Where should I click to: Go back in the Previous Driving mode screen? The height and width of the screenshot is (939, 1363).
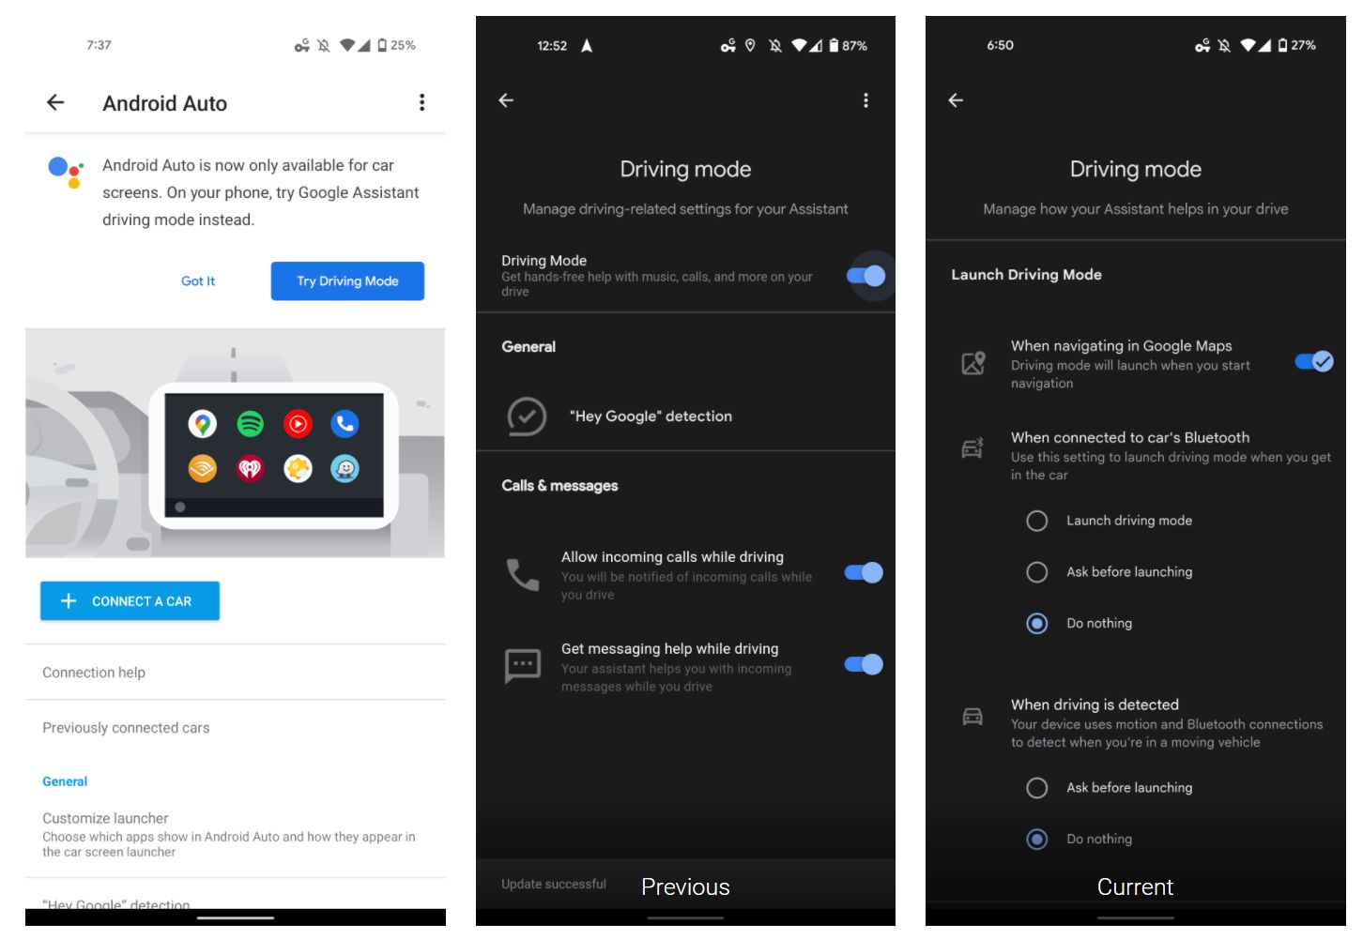pyautogui.click(x=506, y=100)
